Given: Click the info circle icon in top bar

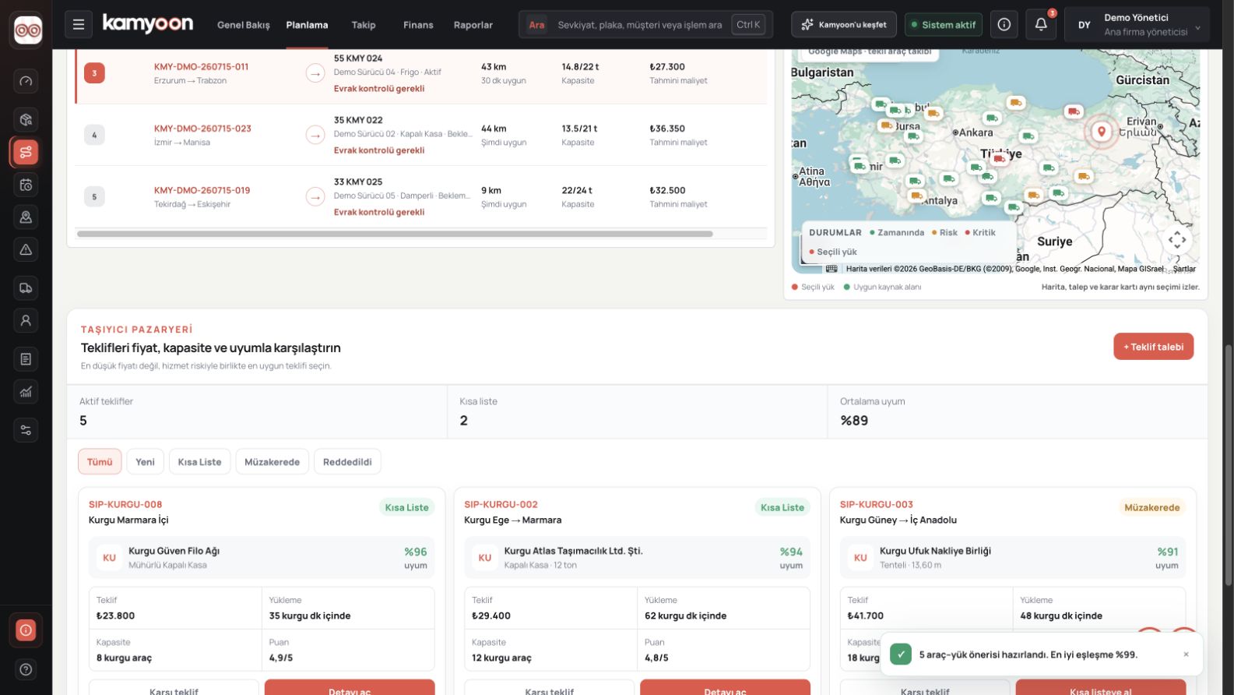Looking at the screenshot, I should 1004,25.
